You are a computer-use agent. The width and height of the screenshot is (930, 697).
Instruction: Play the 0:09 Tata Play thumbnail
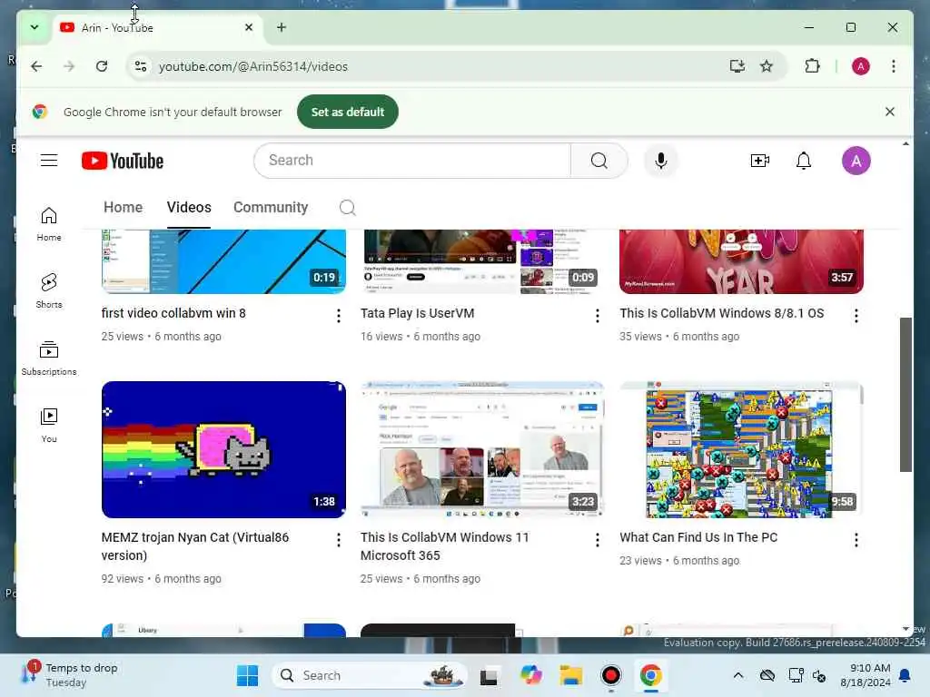tap(482, 261)
